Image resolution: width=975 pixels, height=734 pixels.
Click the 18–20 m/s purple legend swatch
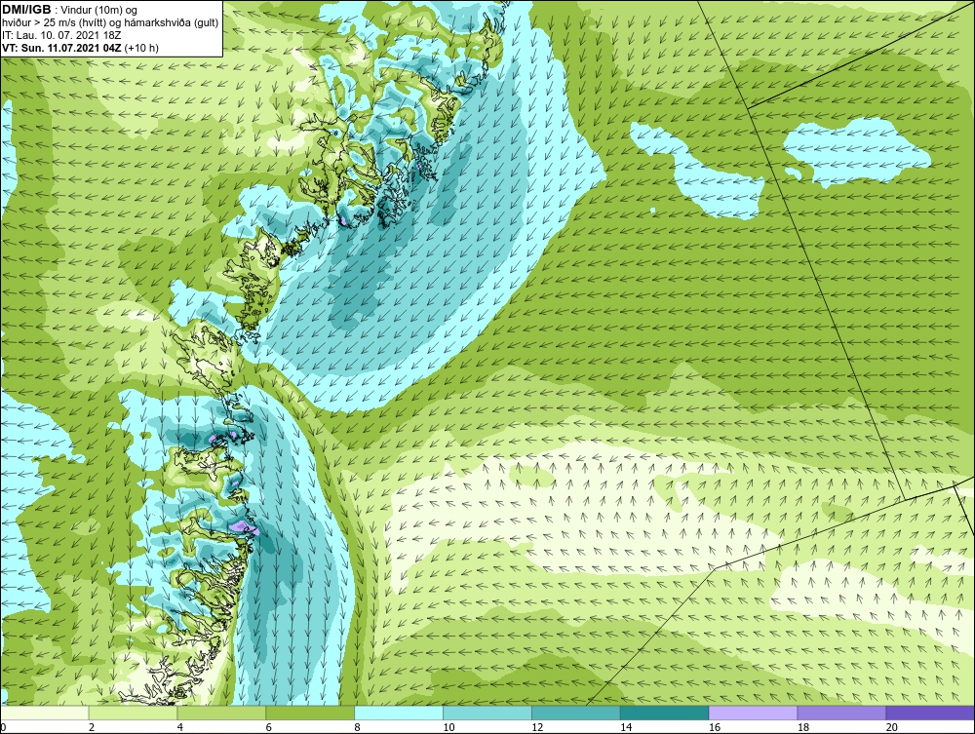841,713
